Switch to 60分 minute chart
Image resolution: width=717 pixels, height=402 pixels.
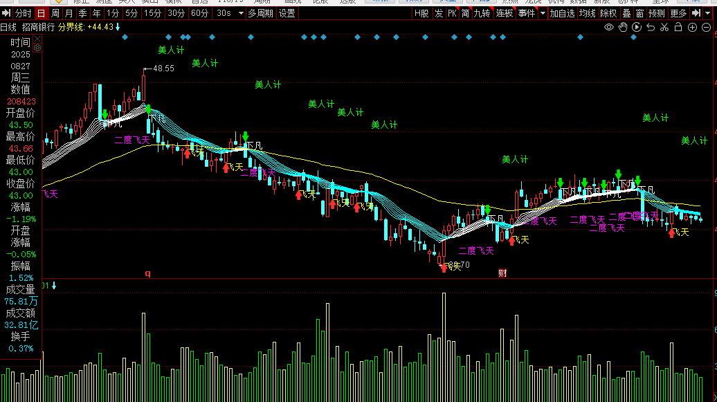[199, 13]
